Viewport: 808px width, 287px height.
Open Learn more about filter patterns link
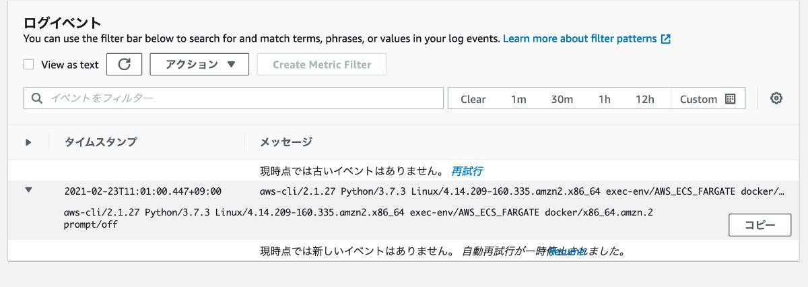(x=580, y=39)
